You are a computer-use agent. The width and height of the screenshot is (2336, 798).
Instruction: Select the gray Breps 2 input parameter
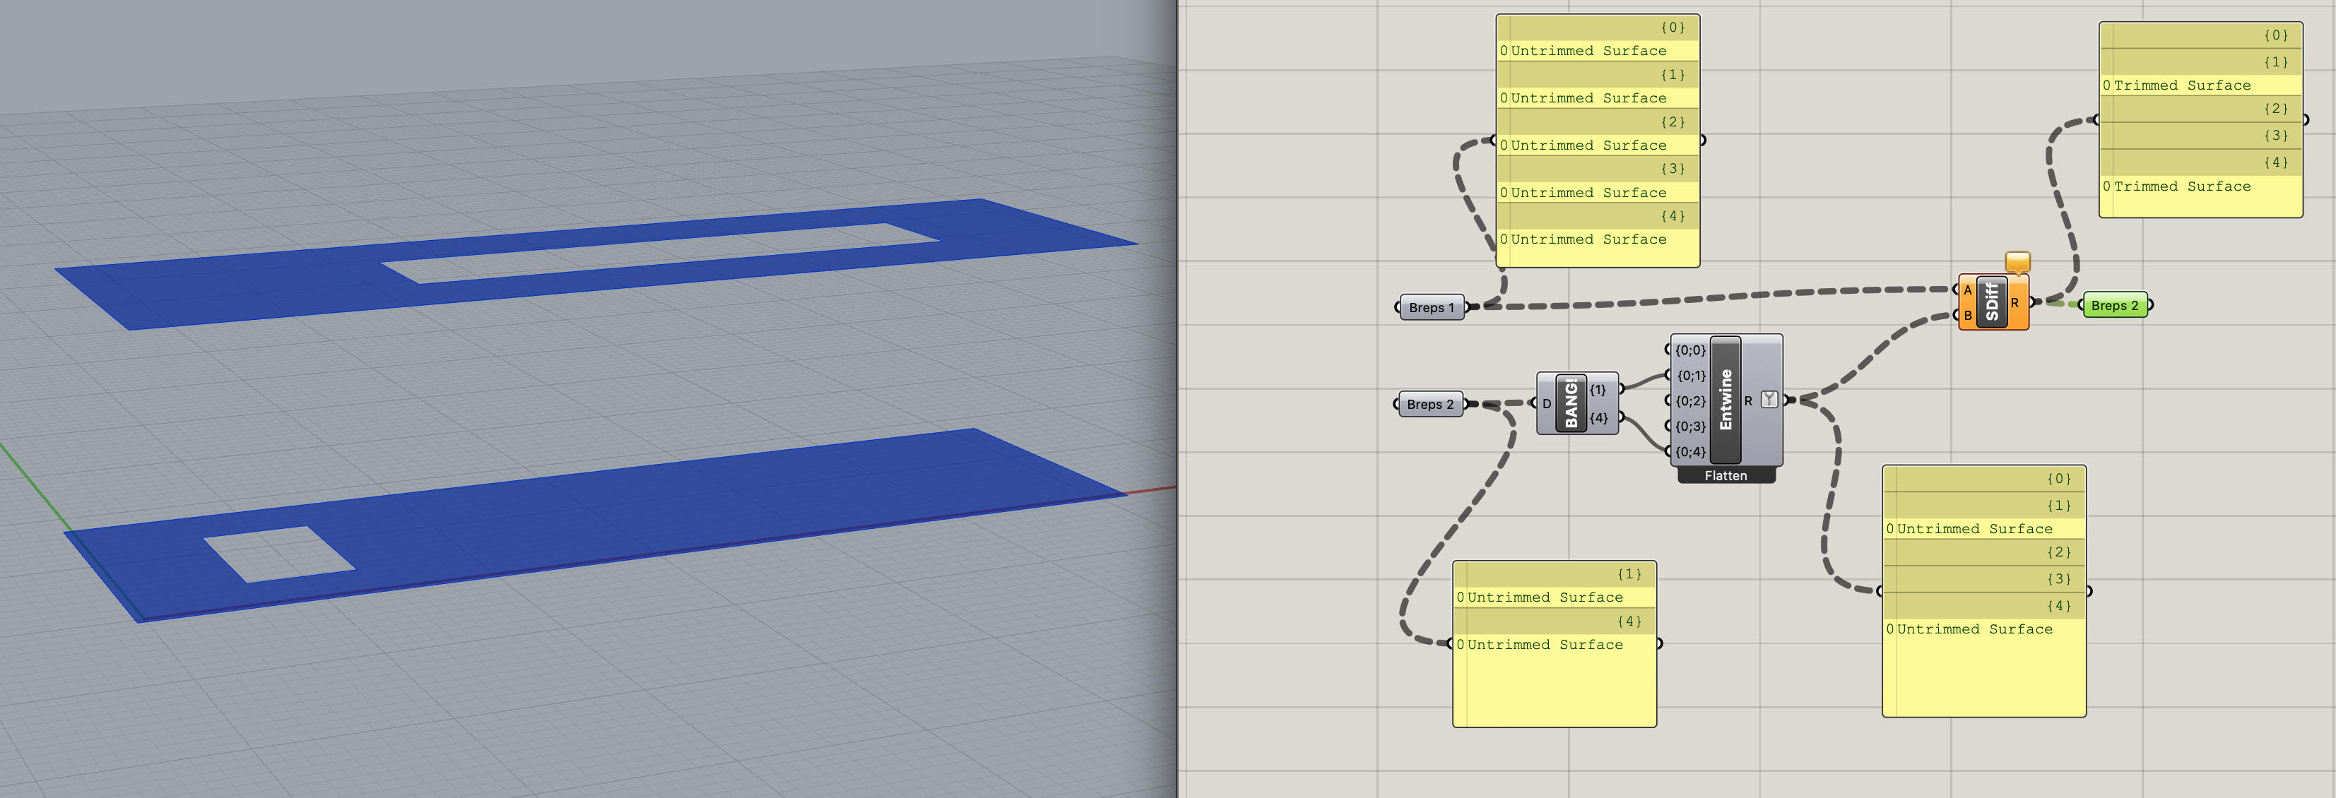click(1430, 405)
